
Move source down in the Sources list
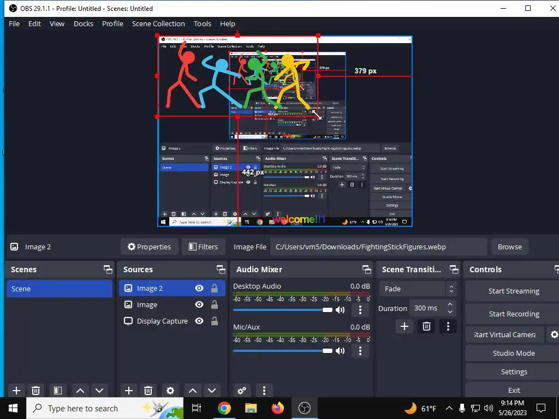212,391
